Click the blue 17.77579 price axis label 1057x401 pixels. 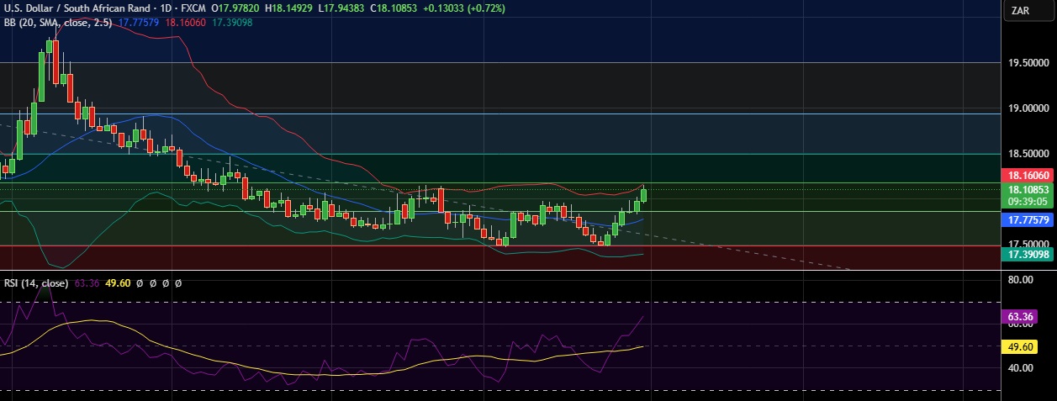pos(1028,220)
